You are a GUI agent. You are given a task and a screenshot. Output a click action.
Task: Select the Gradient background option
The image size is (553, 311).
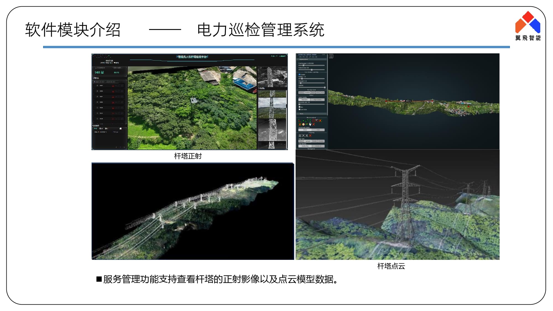pos(307,93)
